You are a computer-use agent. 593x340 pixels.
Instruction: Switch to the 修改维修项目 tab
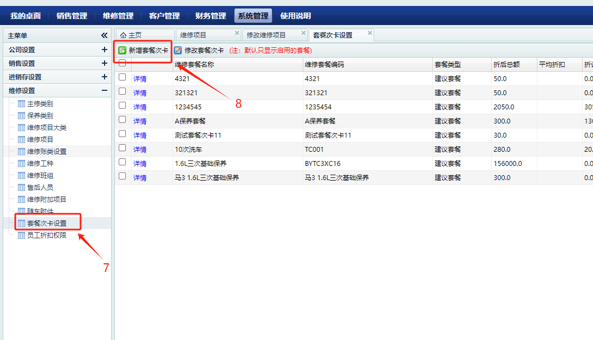pos(266,35)
